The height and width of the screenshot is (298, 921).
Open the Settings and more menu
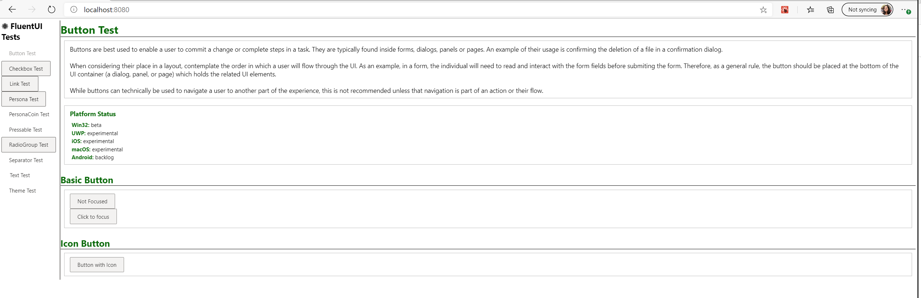[905, 10]
